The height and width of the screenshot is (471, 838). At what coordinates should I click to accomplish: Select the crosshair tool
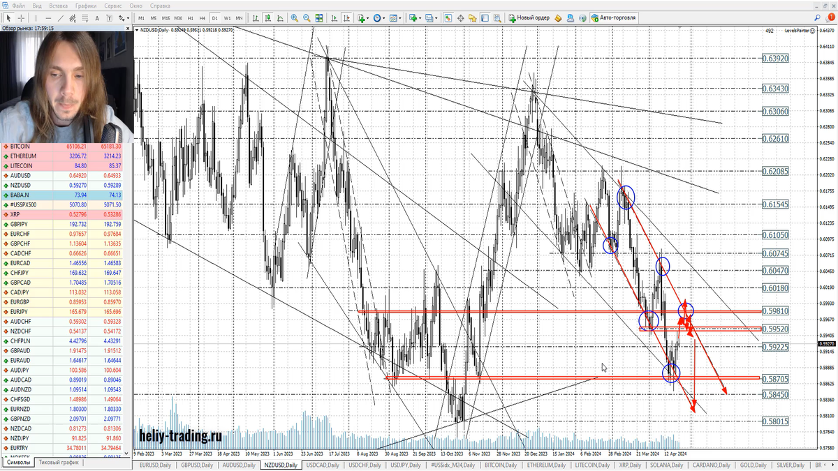22,17
